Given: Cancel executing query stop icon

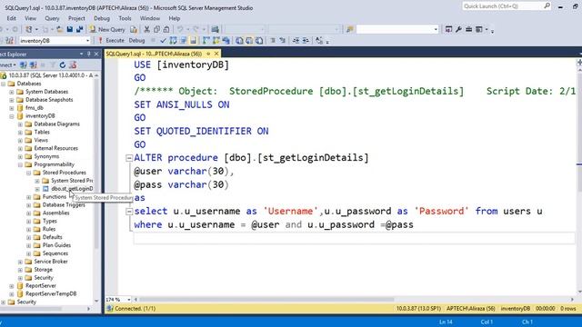Looking at the screenshot, I should (153, 40).
